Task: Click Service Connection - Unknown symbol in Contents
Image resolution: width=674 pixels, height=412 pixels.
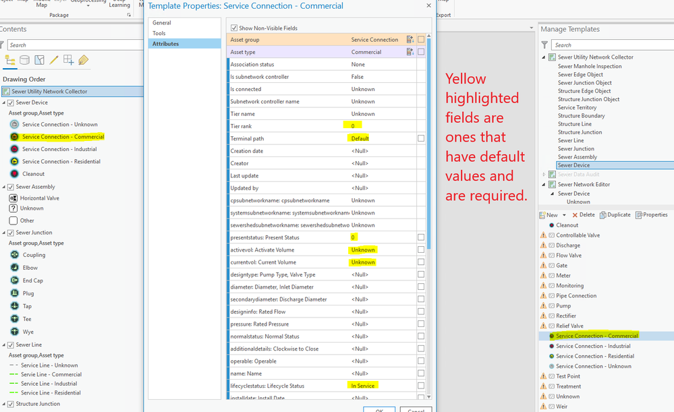Action: 15,124
